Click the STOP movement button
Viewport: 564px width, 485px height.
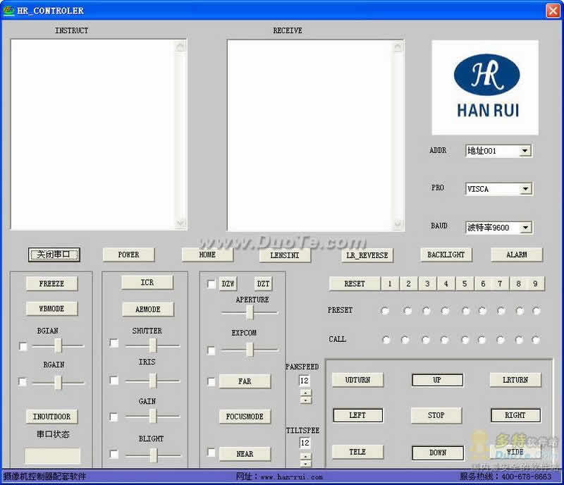(436, 415)
